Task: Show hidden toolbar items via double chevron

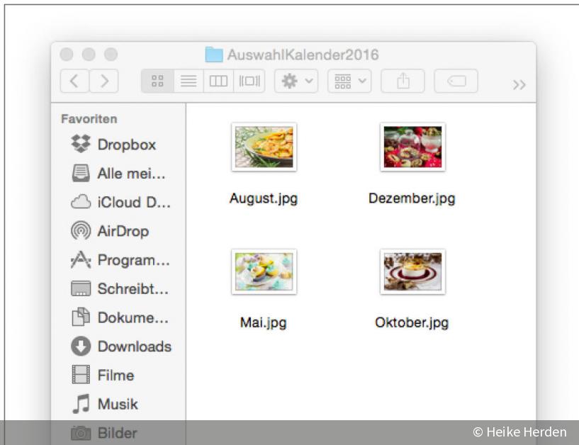Action: tap(519, 84)
